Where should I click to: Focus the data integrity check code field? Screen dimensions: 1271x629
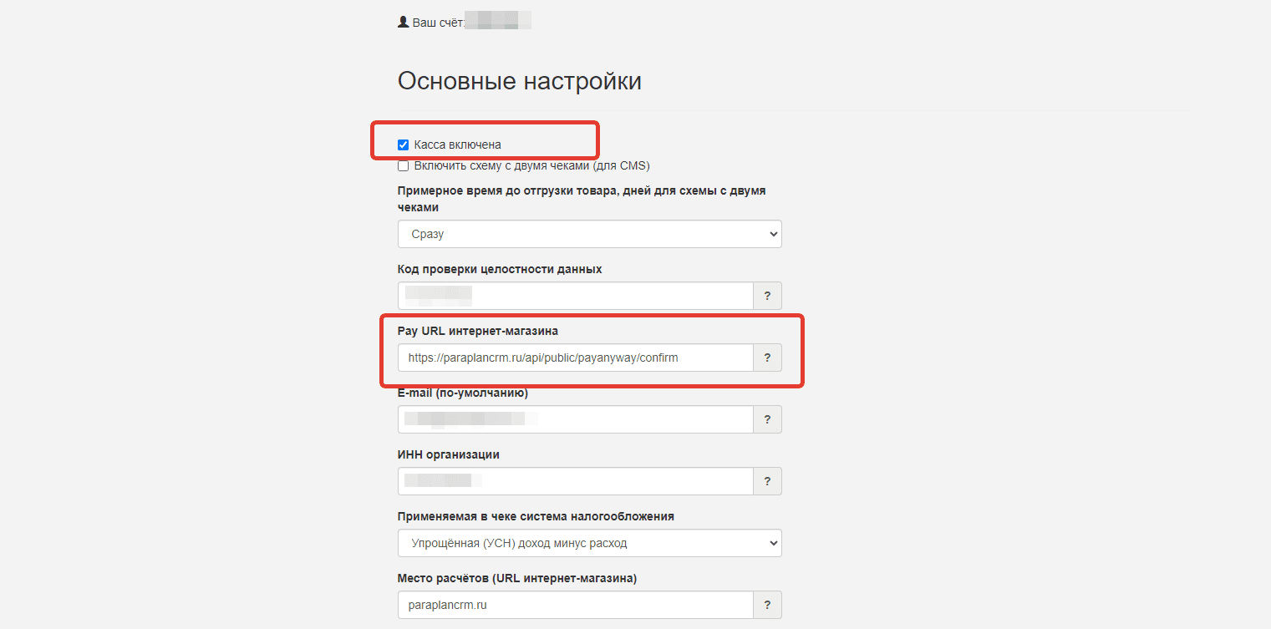[576, 296]
